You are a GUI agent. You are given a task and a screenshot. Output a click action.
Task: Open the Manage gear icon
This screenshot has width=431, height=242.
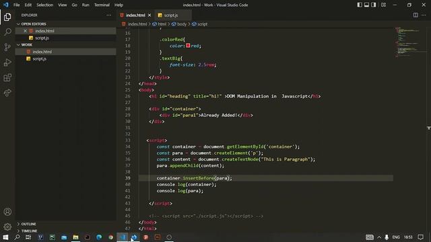point(7,227)
